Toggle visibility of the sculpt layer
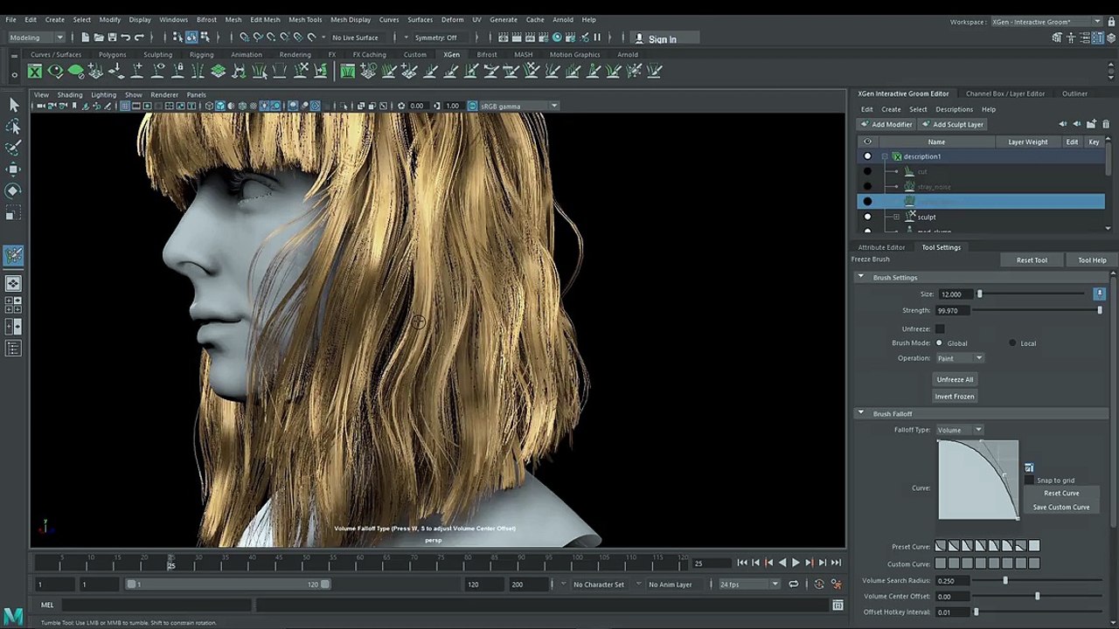The width and height of the screenshot is (1119, 629). point(867,217)
